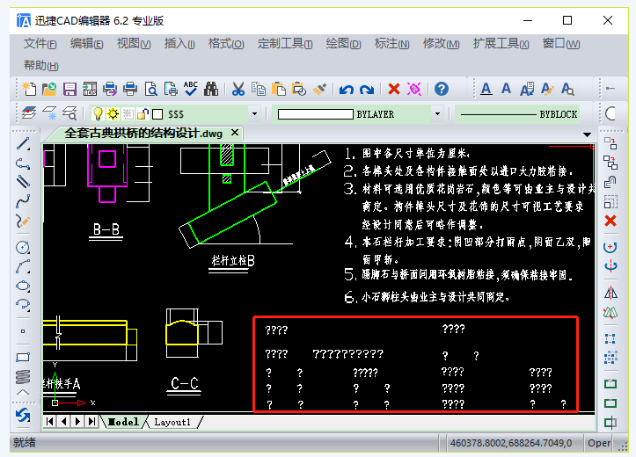Click the Print icon
The width and height of the screenshot is (636, 457).
pos(130,89)
